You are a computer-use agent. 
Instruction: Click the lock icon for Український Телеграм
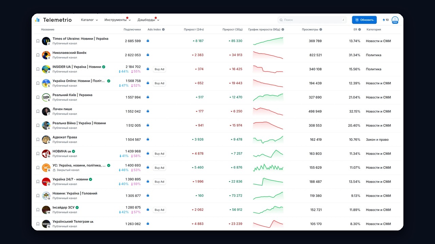pyautogui.click(x=148, y=224)
